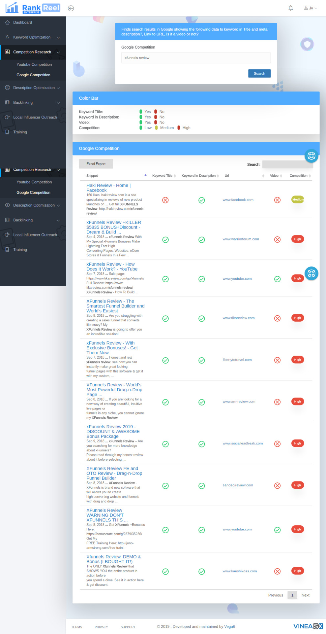The height and width of the screenshot is (634, 326).
Task: Open Vega6 developer link
Action: click(x=229, y=626)
